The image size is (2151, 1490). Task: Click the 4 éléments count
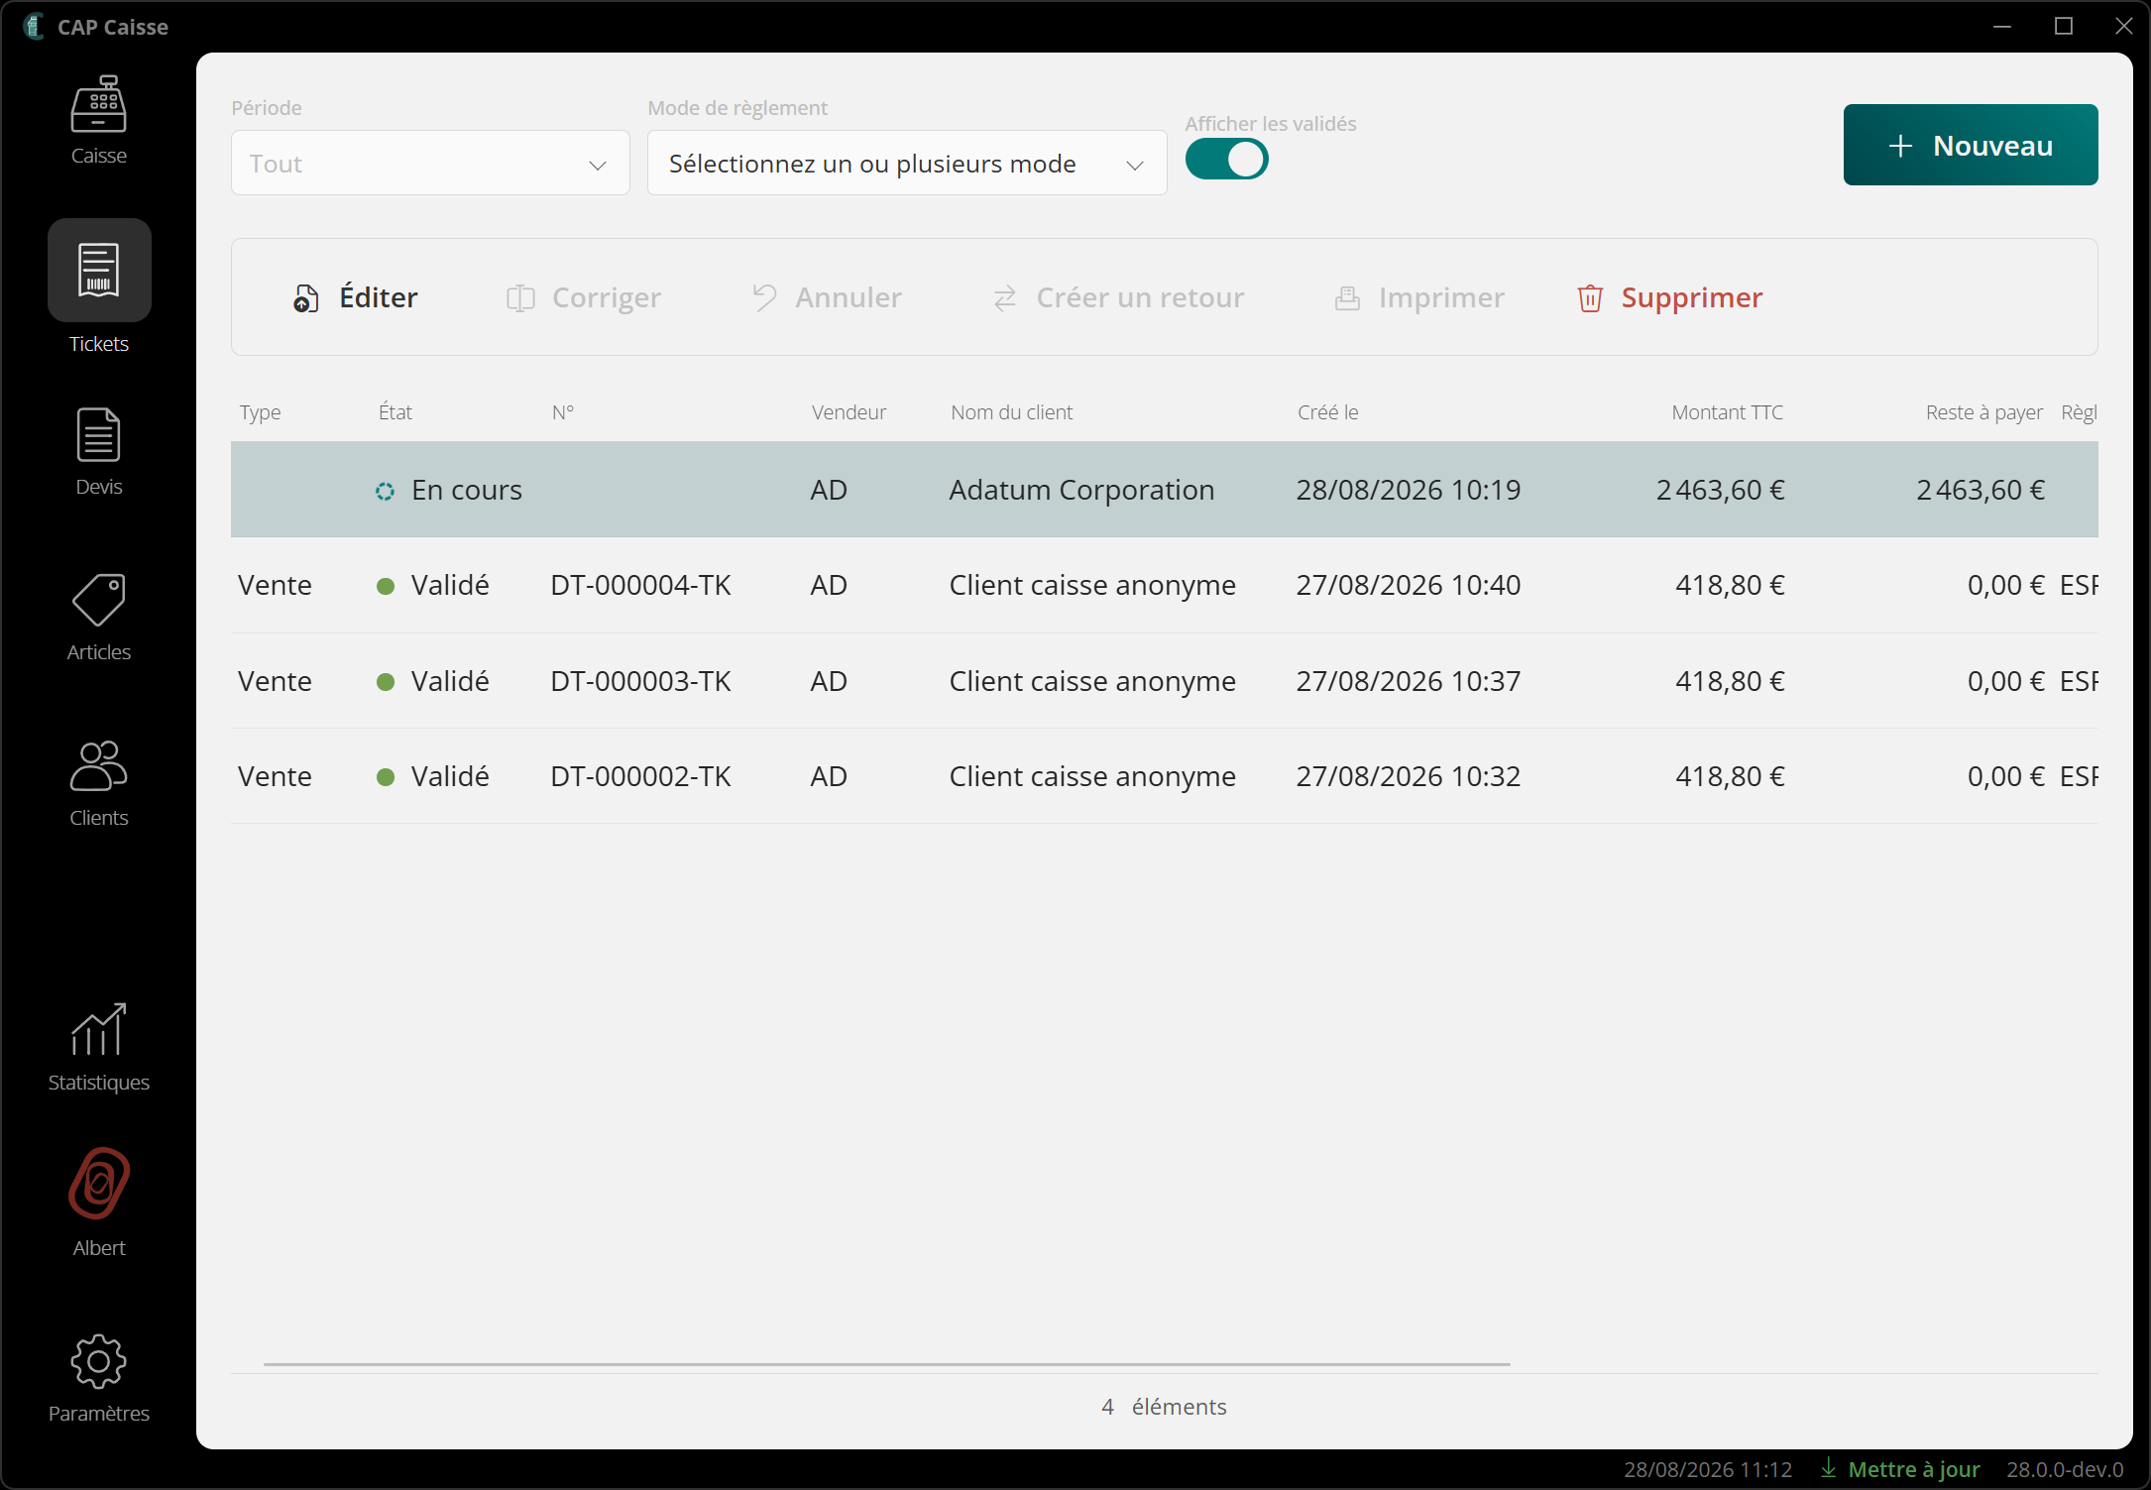(1164, 1407)
